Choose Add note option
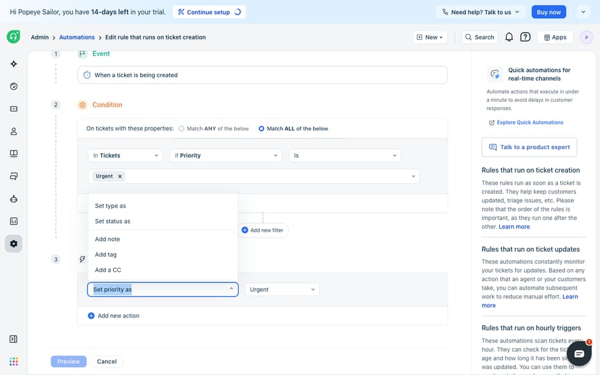The height and width of the screenshot is (375, 600). [163, 239]
